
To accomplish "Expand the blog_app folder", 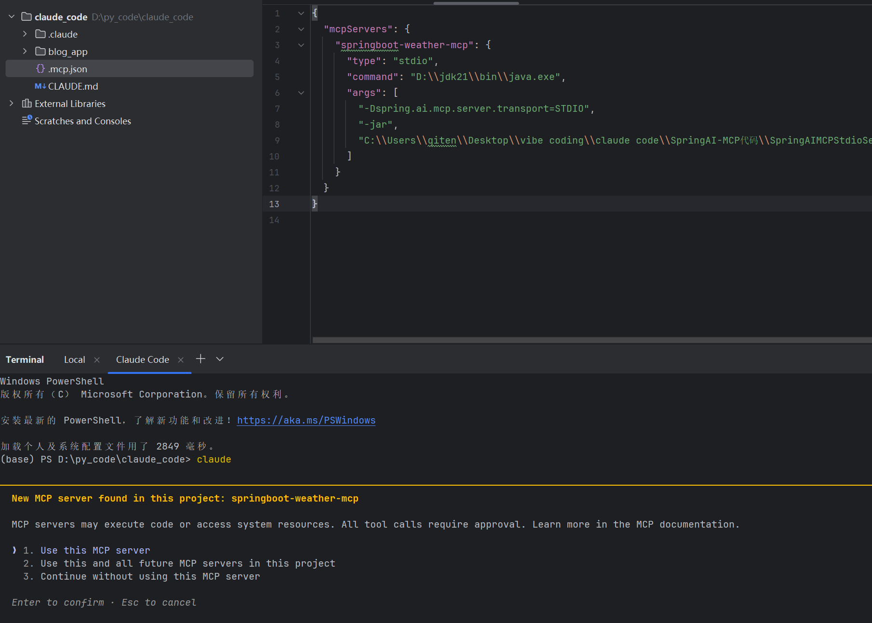I will (x=25, y=52).
